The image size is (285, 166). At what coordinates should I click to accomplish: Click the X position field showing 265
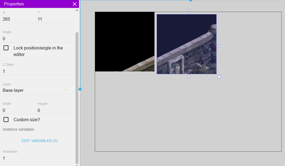pyautogui.click(x=19, y=19)
